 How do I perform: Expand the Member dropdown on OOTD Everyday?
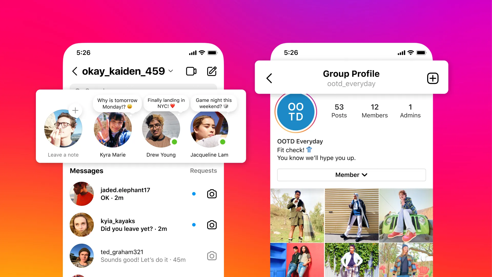click(x=351, y=174)
